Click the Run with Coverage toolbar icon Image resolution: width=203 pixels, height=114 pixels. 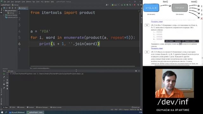coord(128,5)
